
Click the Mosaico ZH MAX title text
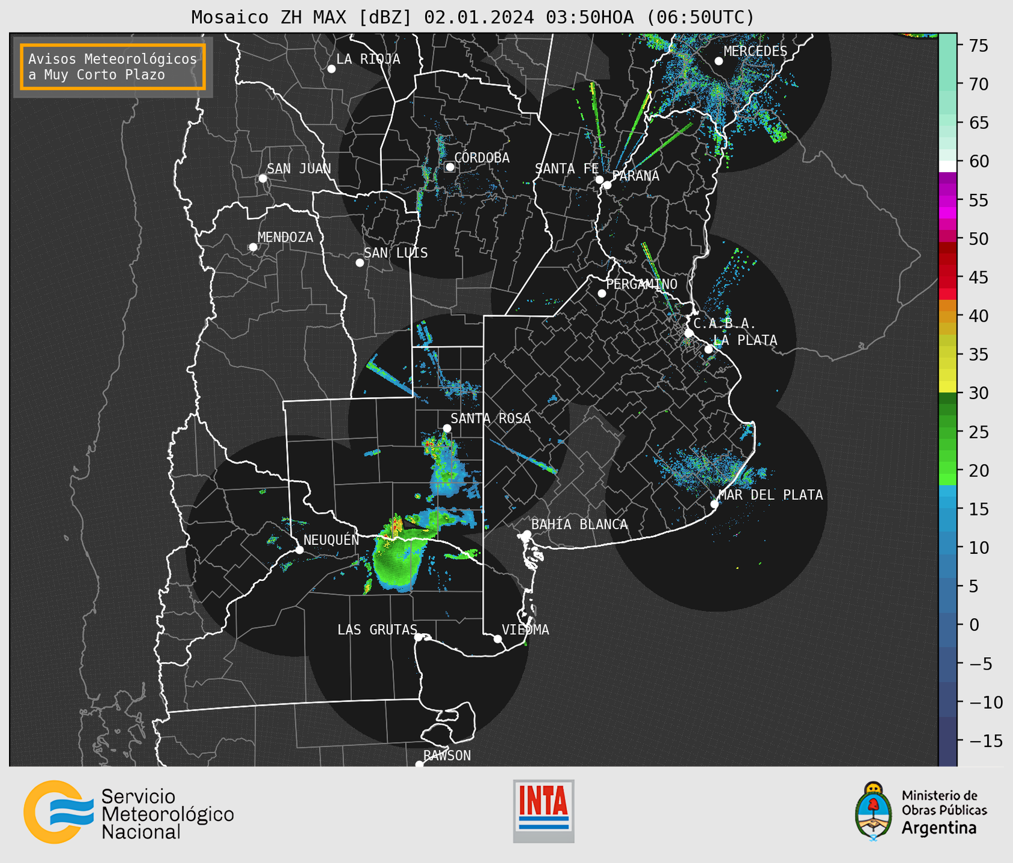[x=472, y=17]
